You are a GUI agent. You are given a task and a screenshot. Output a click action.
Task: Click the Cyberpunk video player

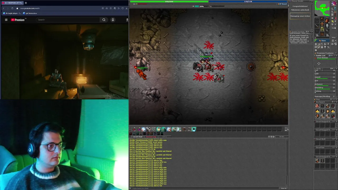[x=64, y=61]
